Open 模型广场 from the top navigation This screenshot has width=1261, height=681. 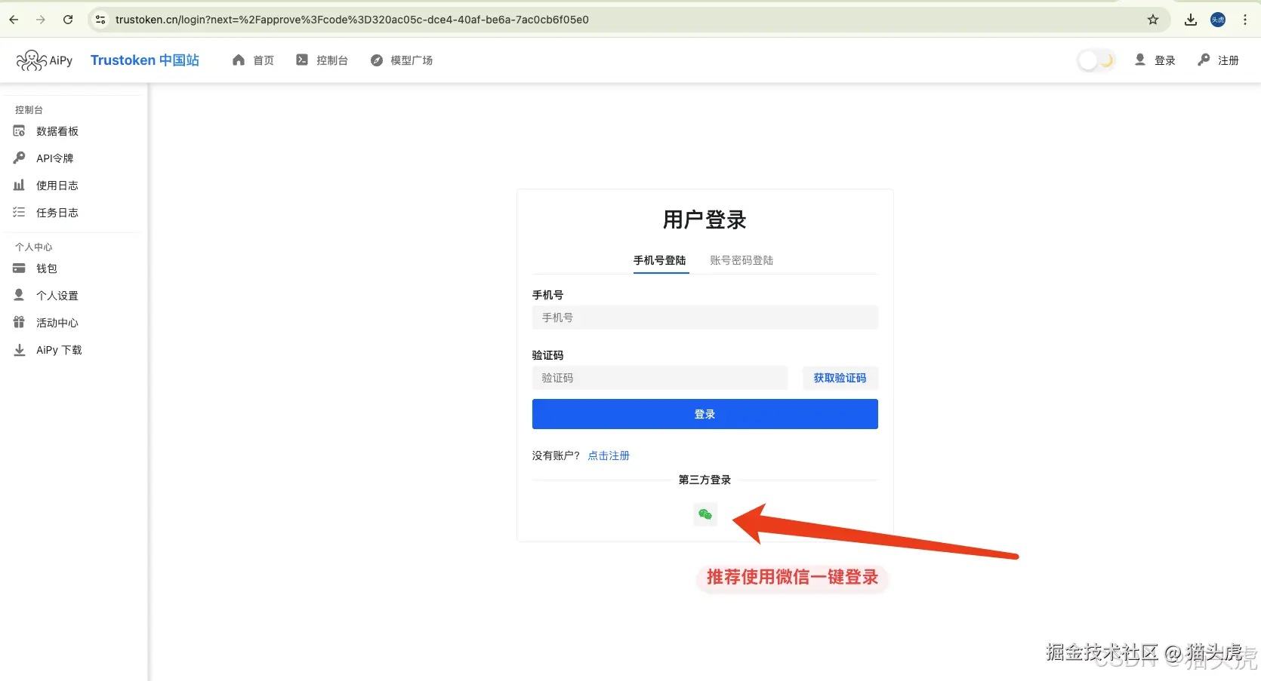(x=411, y=60)
